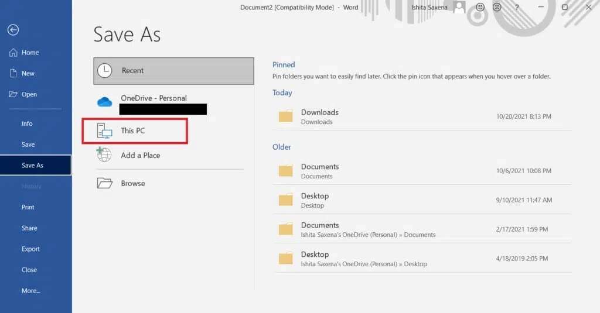Click folder icon for OneDrive Documents entry
Screen dimensions: 600x313
pyautogui.click(x=285, y=229)
